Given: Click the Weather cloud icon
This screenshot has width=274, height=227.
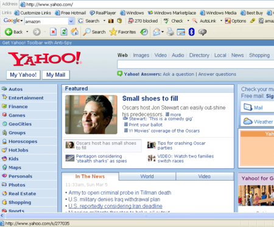Looking at the screenshot, I should [248, 121].
